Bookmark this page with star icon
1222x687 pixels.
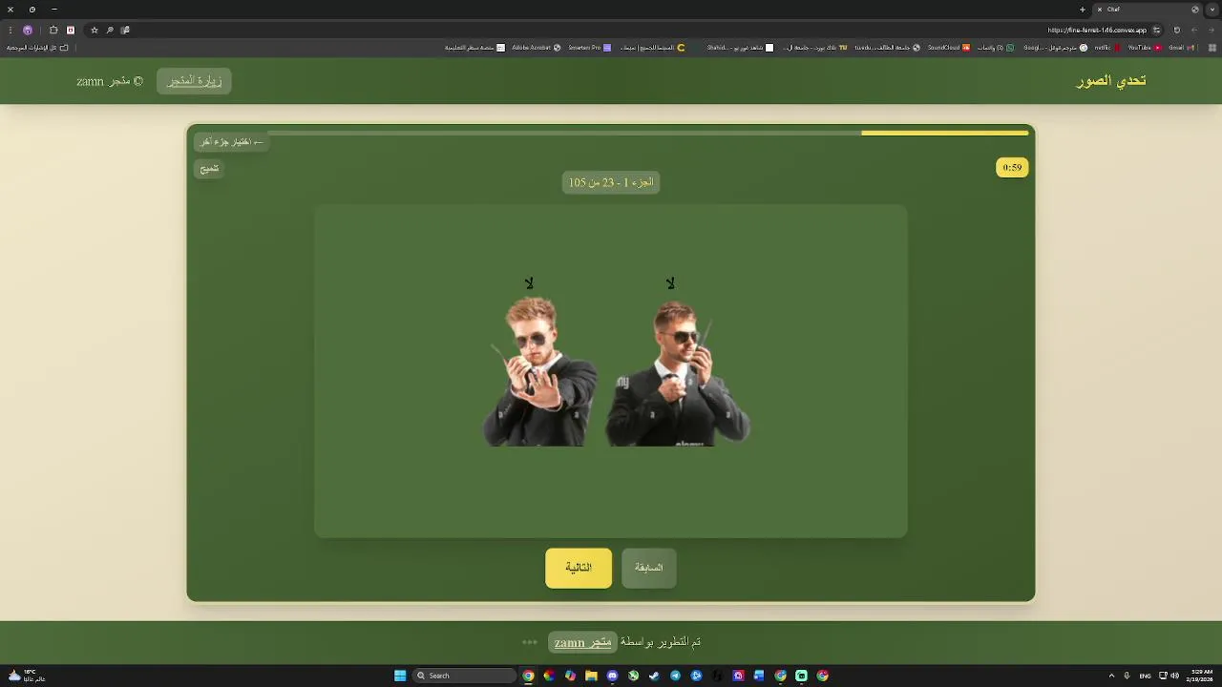click(x=95, y=30)
